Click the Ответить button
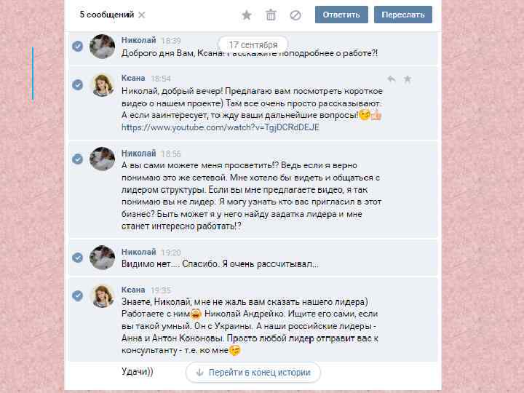 point(341,15)
